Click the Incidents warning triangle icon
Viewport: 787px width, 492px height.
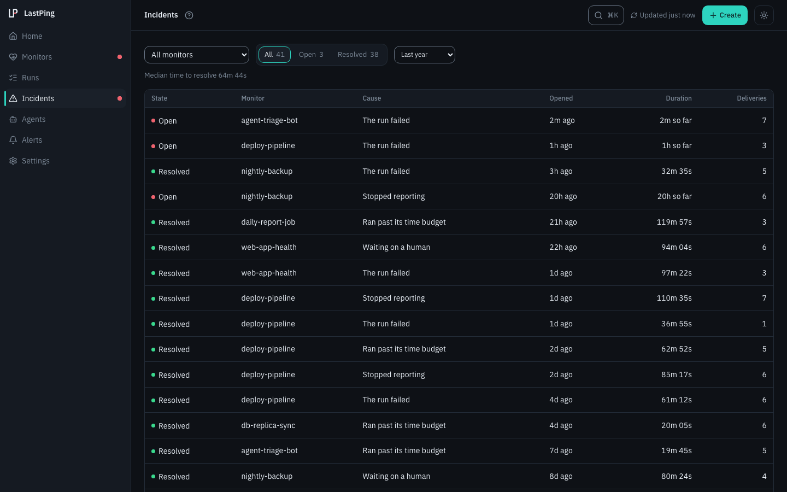[13, 98]
